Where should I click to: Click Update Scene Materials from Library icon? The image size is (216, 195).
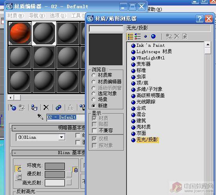tap(169, 37)
